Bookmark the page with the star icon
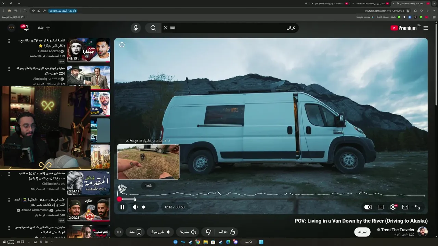438x246 pixels. pos(34,11)
